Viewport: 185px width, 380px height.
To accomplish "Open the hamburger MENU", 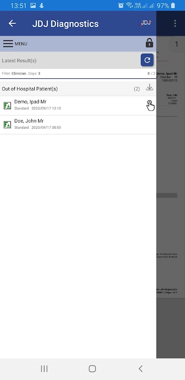I will [x=15, y=44].
